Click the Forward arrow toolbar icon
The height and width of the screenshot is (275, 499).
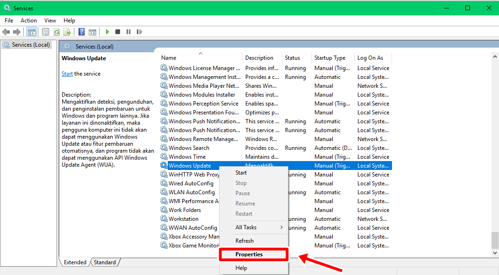(16, 32)
